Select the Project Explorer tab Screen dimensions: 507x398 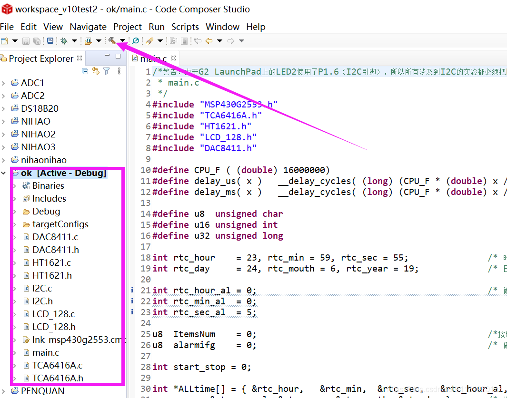point(41,59)
